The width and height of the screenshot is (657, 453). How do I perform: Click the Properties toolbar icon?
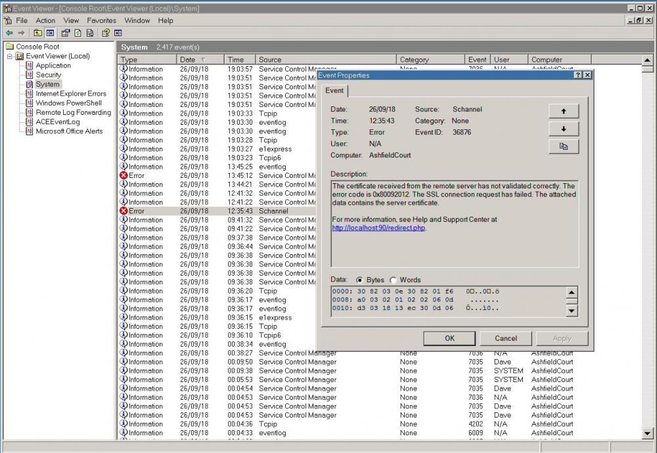coord(66,33)
